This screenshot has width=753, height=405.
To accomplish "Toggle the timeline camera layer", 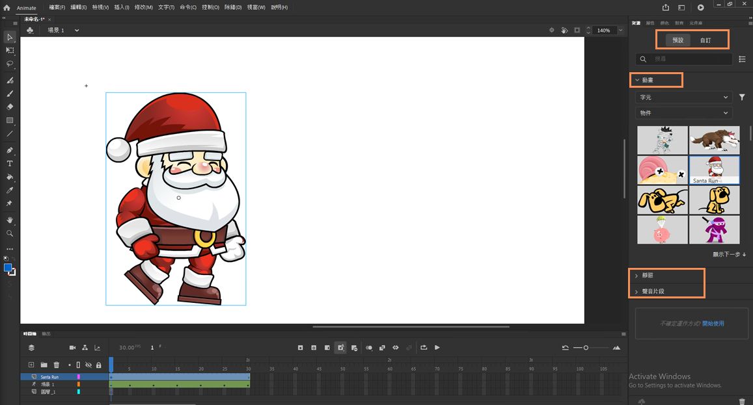I will click(72, 347).
